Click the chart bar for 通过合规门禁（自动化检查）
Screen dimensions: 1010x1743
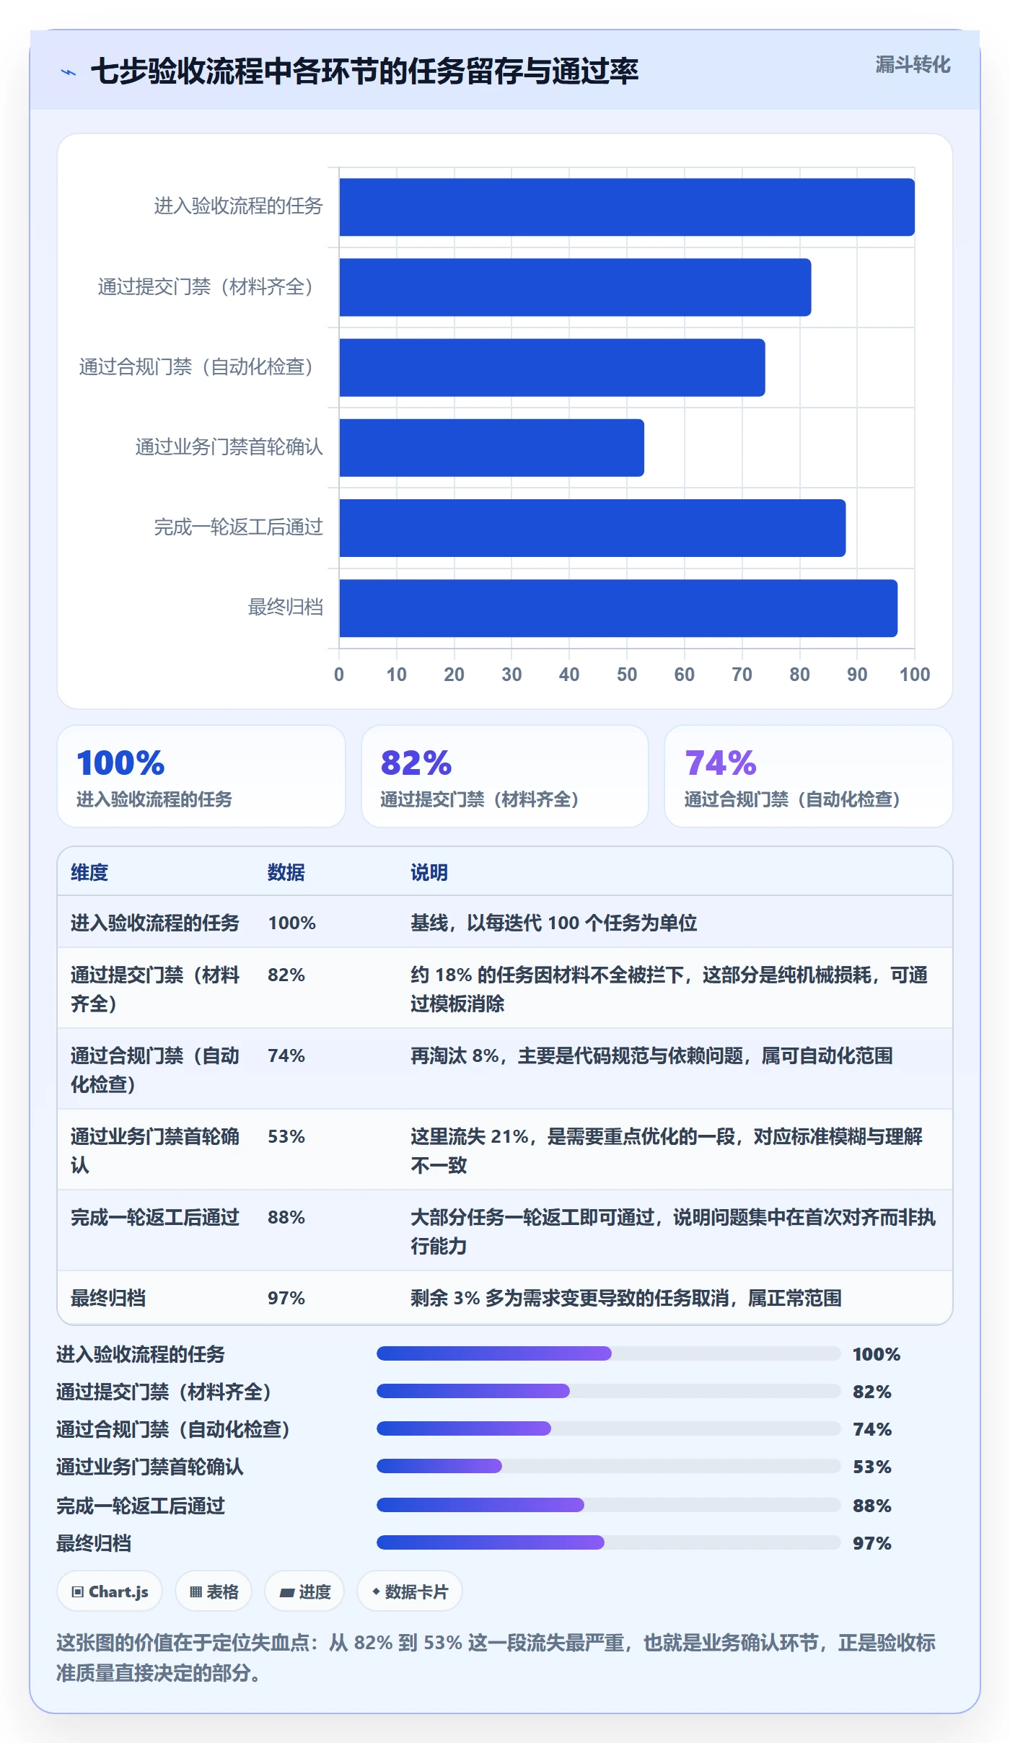552,367
